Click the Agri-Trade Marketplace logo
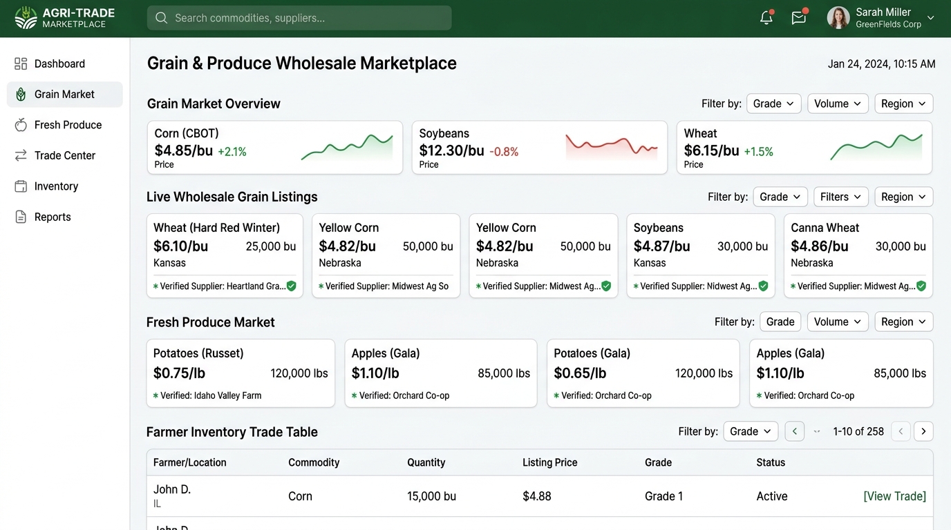The image size is (951, 530). coord(65,18)
